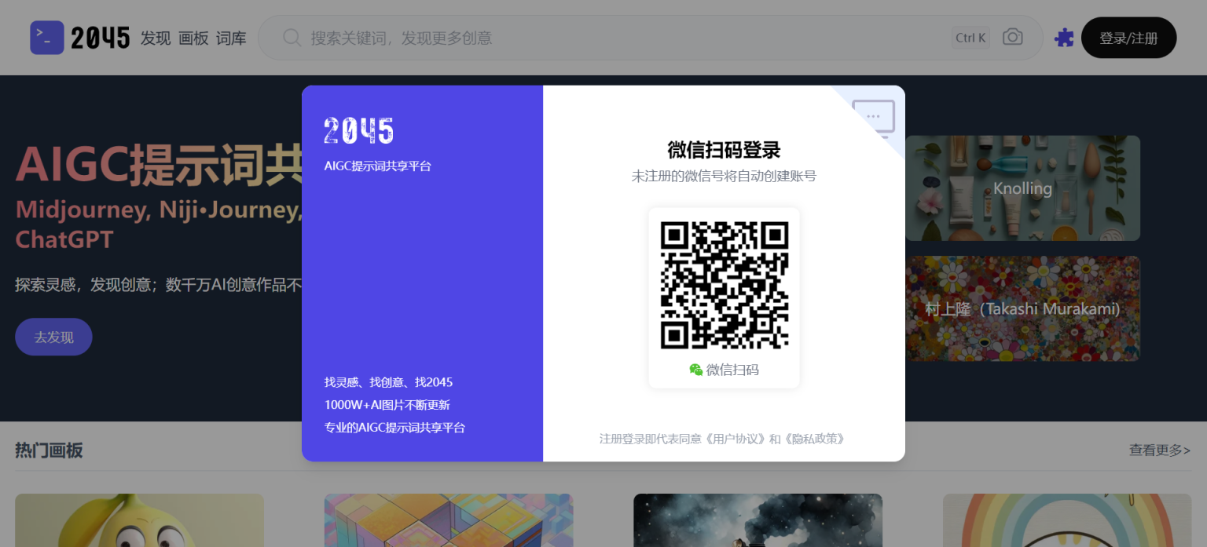Image resolution: width=1207 pixels, height=547 pixels.
Task: Open the 村上隆 Takashi Murakami board
Action: click(x=1022, y=308)
